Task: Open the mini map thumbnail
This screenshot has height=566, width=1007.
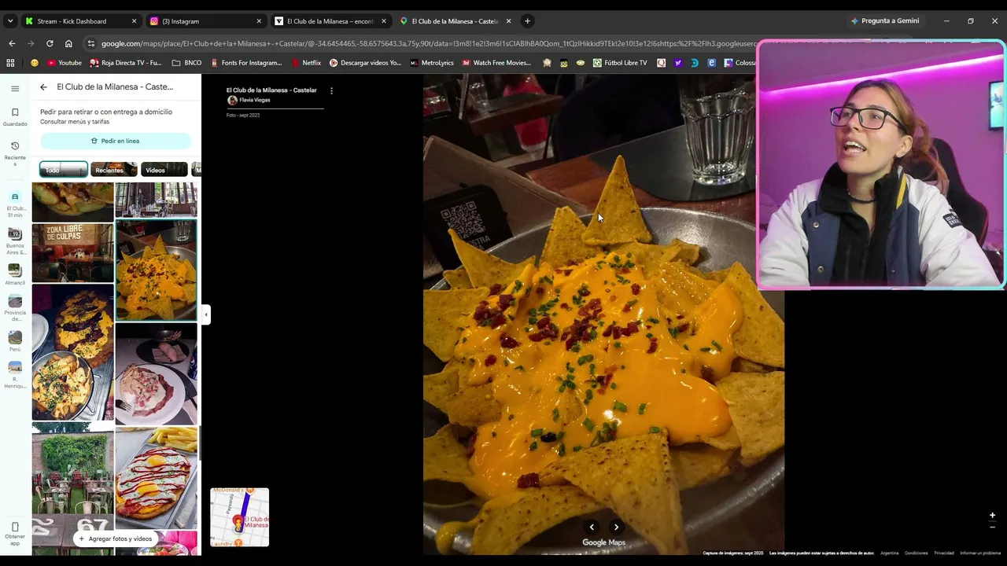Action: click(x=239, y=516)
